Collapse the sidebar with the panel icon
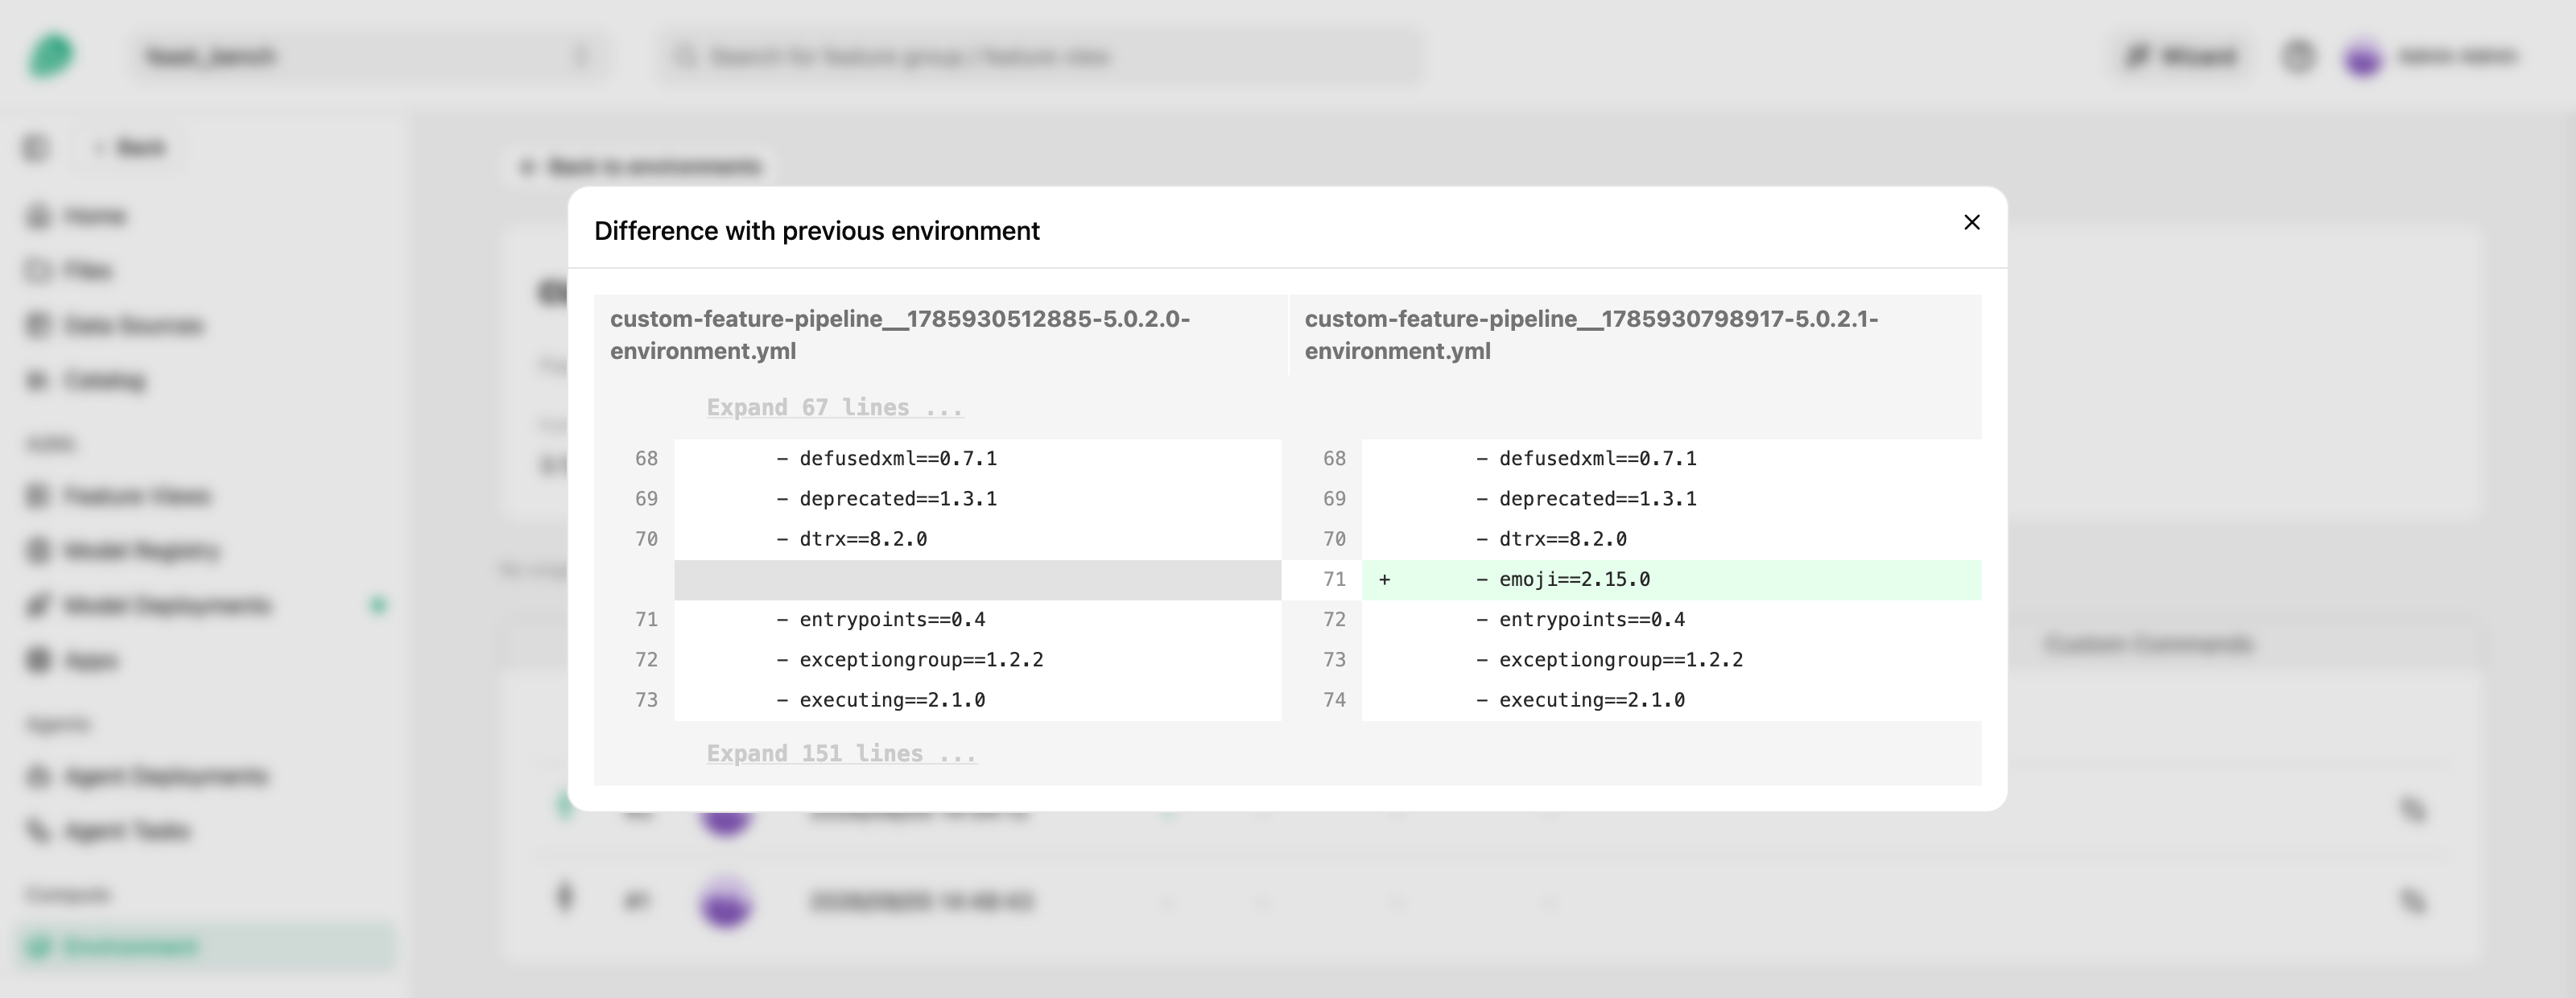 (x=36, y=148)
